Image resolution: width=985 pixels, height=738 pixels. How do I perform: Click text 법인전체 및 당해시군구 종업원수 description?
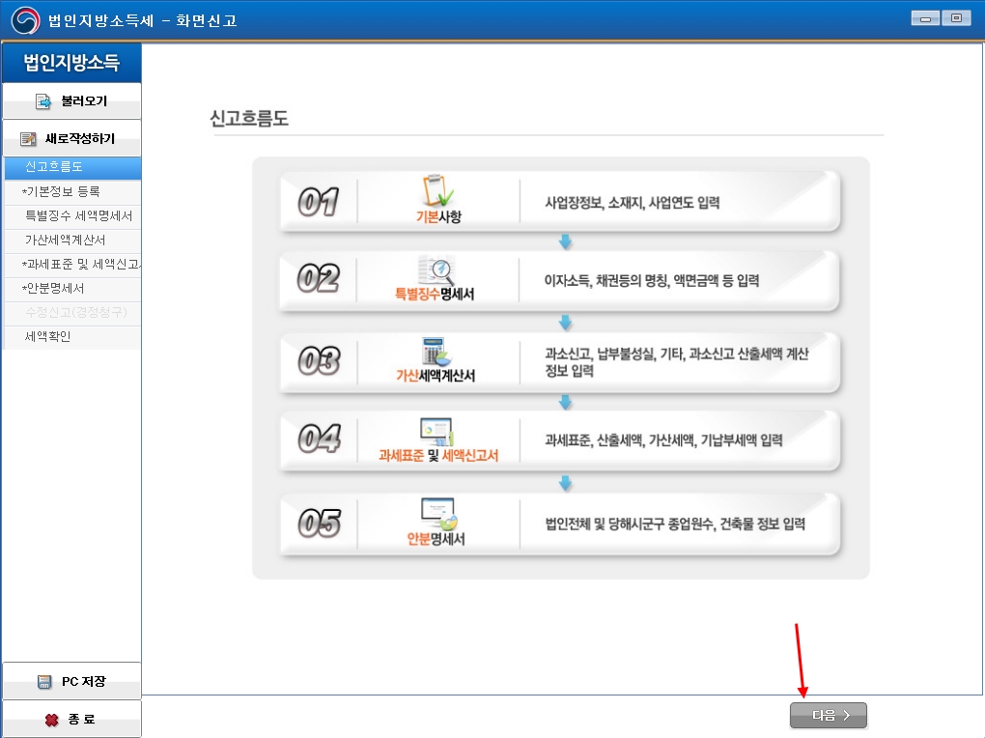(x=675, y=525)
